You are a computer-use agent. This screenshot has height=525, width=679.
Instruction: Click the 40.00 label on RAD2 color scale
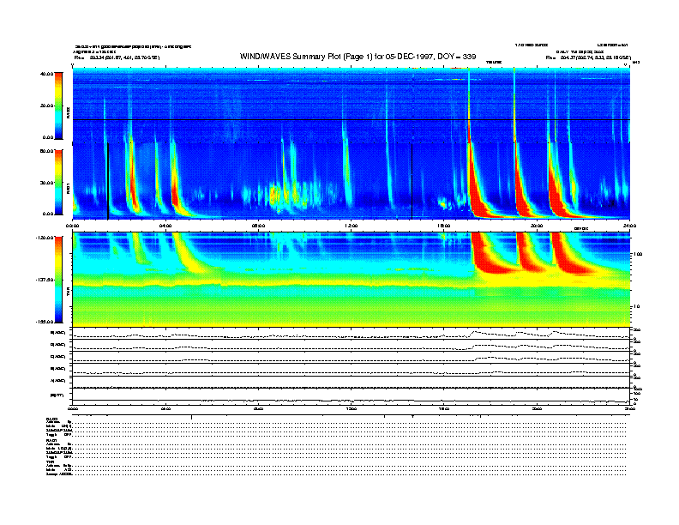(46, 74)
